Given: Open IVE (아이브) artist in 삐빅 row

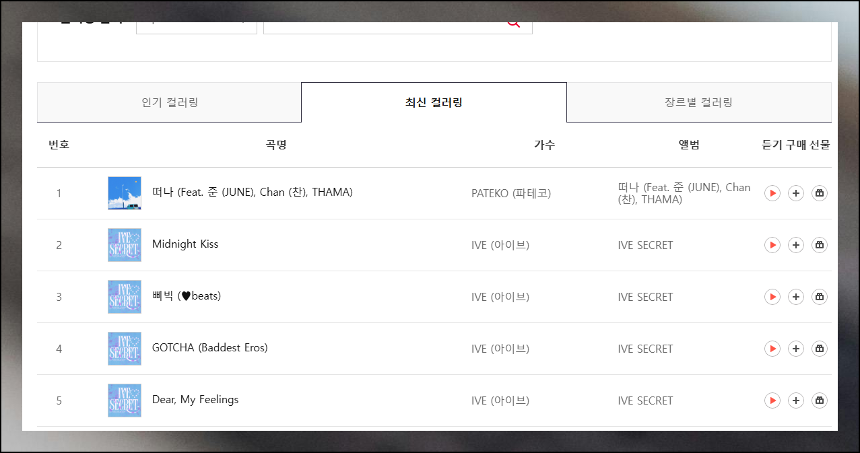Looking at the screenshot, I should click(500, 297).
